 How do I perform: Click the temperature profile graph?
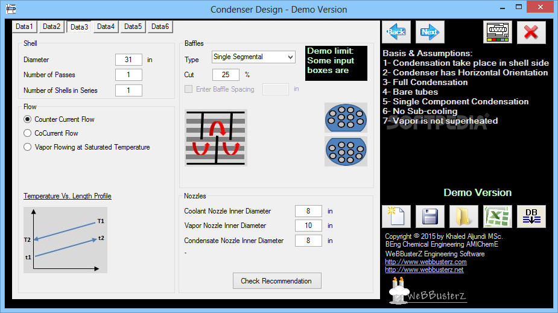tap(66, 240)
